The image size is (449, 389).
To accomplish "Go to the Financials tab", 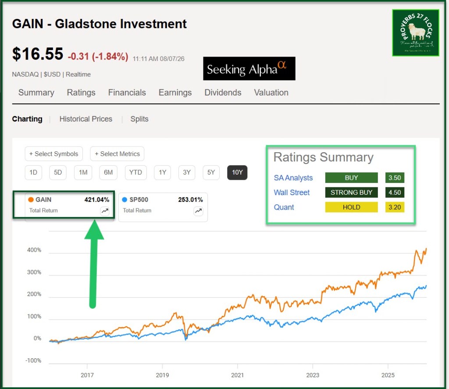I will point(127,93).
